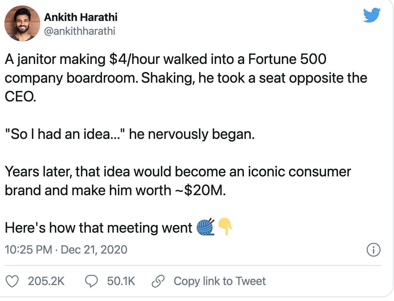Image resolution: width=394 pixels, height=301 pixels.
Task: Click the word "CEO." in the tweet
Action: pyautogui.click(x=20, y=97)
